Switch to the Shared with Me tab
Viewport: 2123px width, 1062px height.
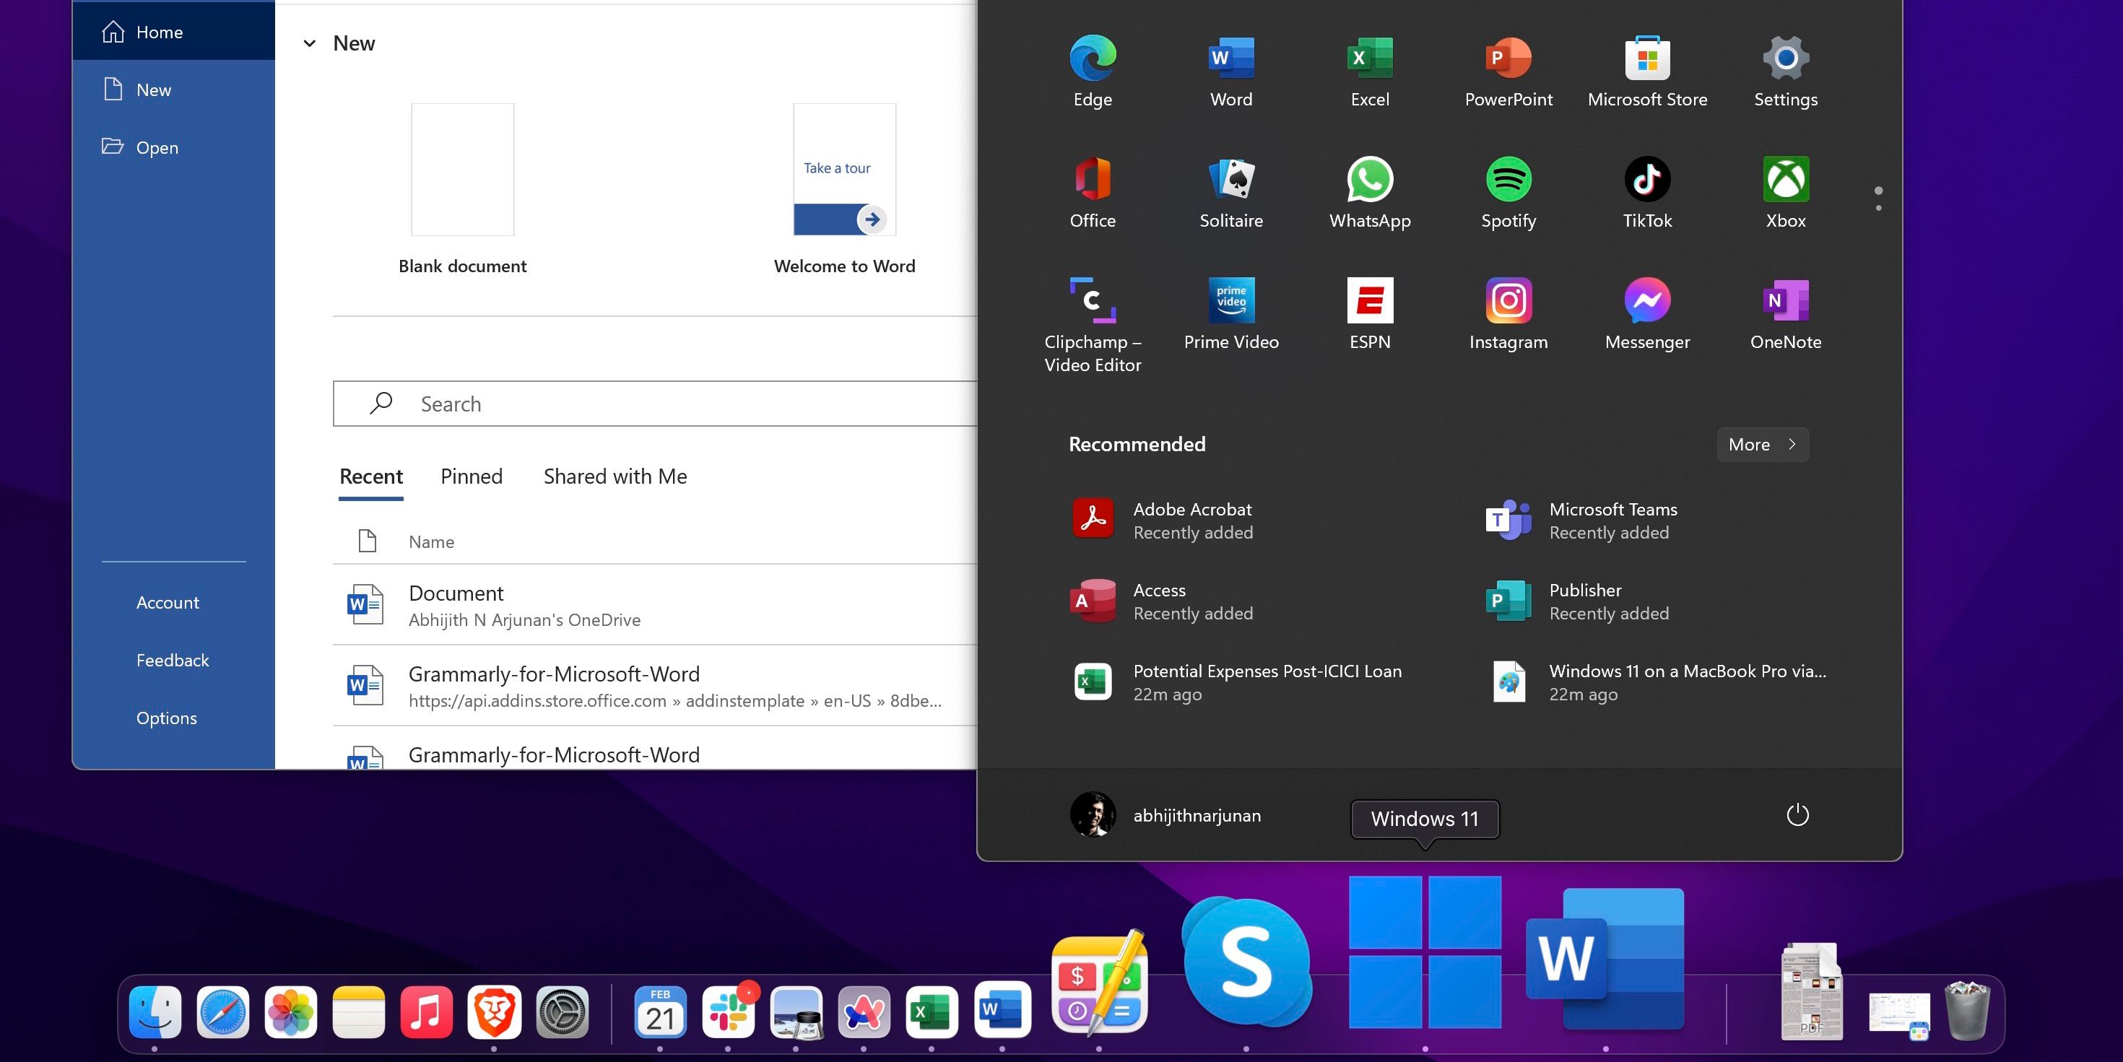coord(615,476)
